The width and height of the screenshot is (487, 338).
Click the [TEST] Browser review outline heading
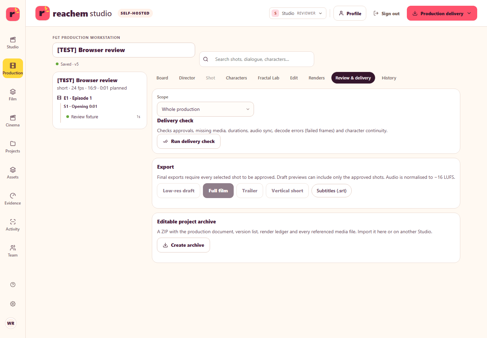pos(87,80)
